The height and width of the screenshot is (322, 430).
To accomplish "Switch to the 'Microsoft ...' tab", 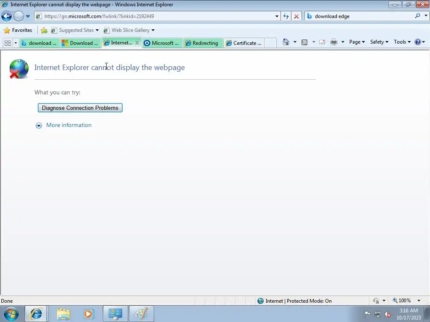I will [162, 43].
